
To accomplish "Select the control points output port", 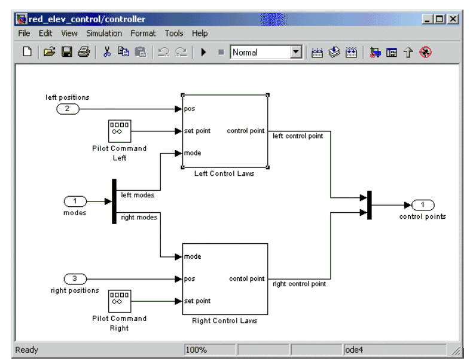I will click(x=423, y=205).
